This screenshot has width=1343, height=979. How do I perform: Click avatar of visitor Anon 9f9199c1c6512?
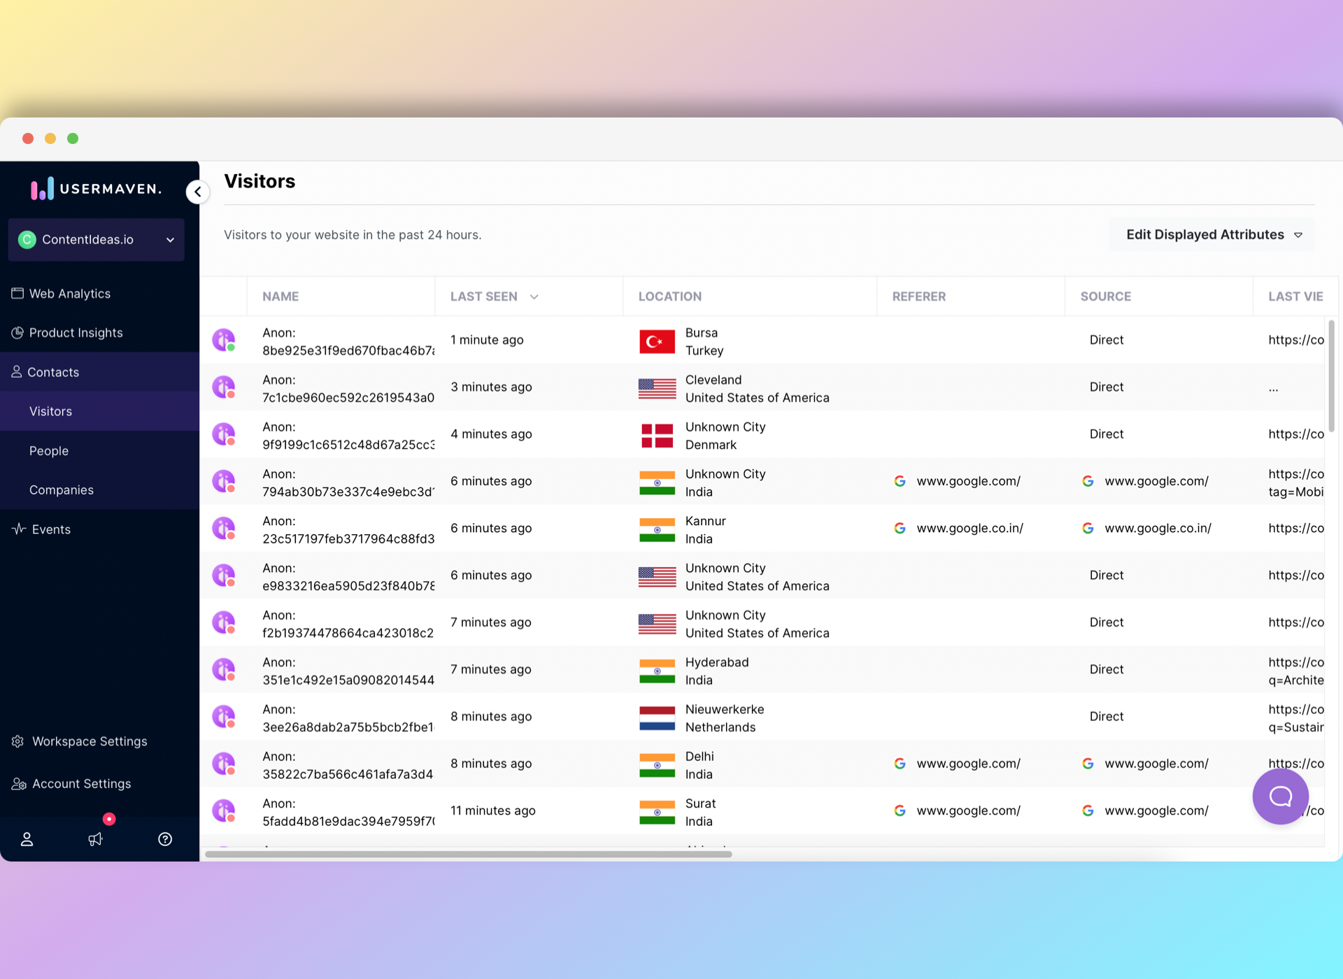(x=224, y=434)
